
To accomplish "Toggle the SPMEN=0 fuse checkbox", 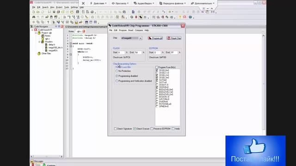I will (157, 107).
